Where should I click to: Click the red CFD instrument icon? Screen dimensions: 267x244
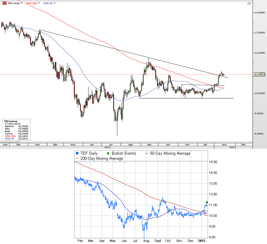point(4,3)
